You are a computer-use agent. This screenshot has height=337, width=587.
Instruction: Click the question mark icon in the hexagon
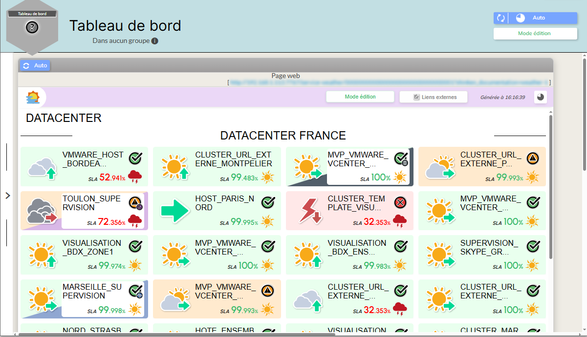coord(32,27)
